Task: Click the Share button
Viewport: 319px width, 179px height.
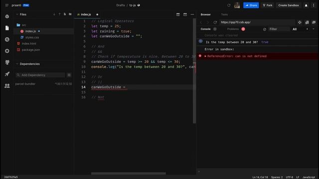Action: 251,5
